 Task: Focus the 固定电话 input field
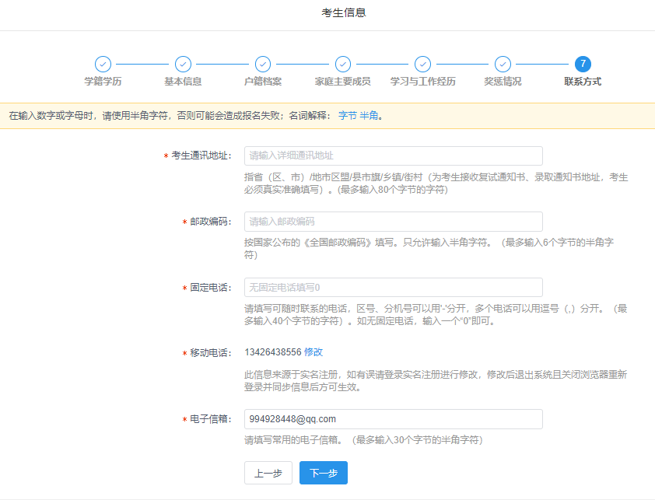(x=394, y=288)
